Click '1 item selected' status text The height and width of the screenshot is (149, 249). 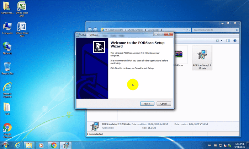[95, 134]
